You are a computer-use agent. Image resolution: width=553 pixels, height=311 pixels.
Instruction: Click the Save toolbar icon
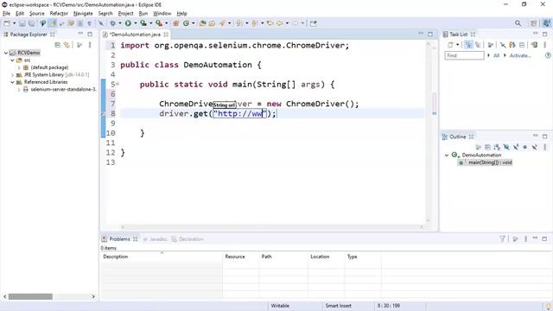pyautogui.click(x=22, y=23)
